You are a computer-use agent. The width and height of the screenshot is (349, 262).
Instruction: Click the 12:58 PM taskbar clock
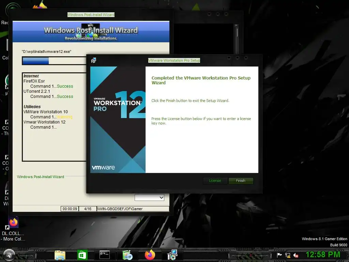323,254
